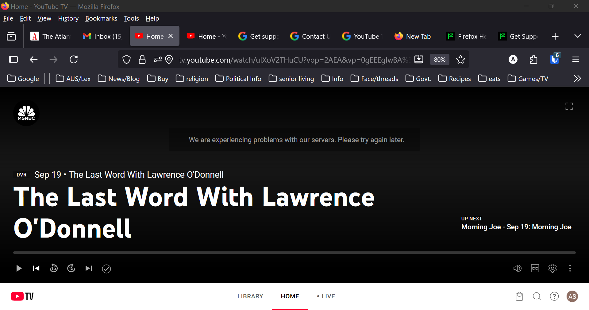Show more bookmarks chevron
This screenshot has height=310, width=589.
click(x=577, y=79)
